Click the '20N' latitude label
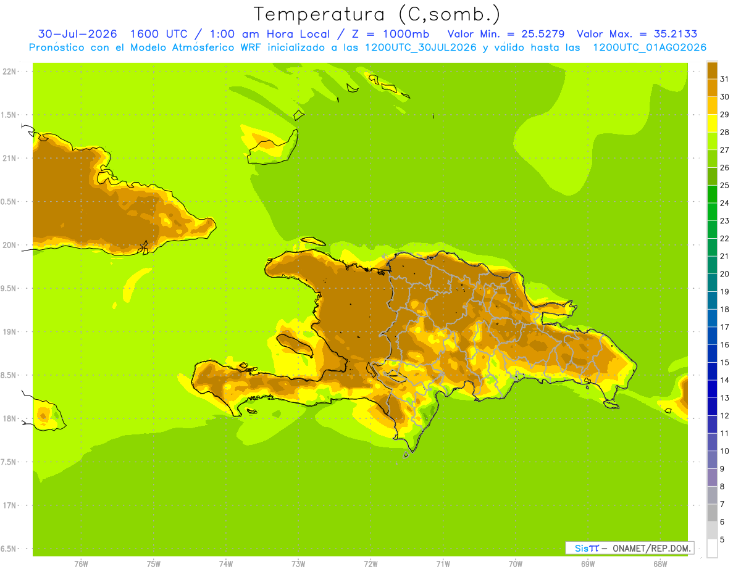This screenshot has width=741, height=572. point(10,245)
